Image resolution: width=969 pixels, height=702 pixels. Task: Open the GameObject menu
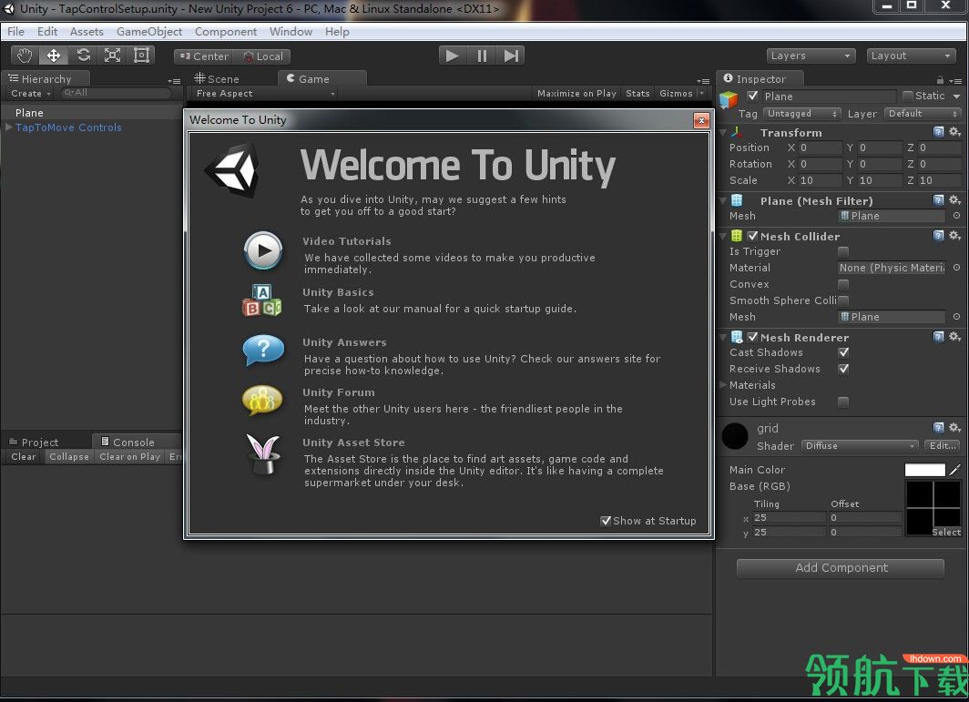tap(149, 32)
